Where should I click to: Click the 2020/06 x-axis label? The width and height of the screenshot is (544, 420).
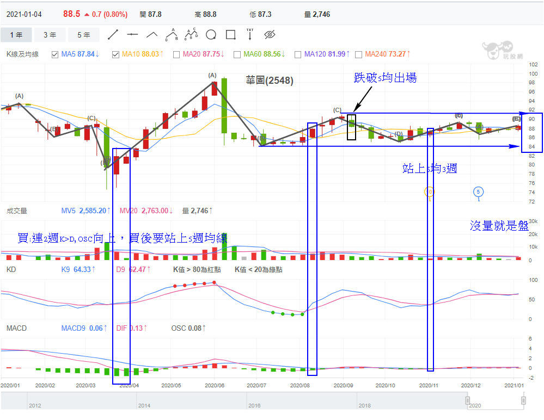click(x=215, y=385)
